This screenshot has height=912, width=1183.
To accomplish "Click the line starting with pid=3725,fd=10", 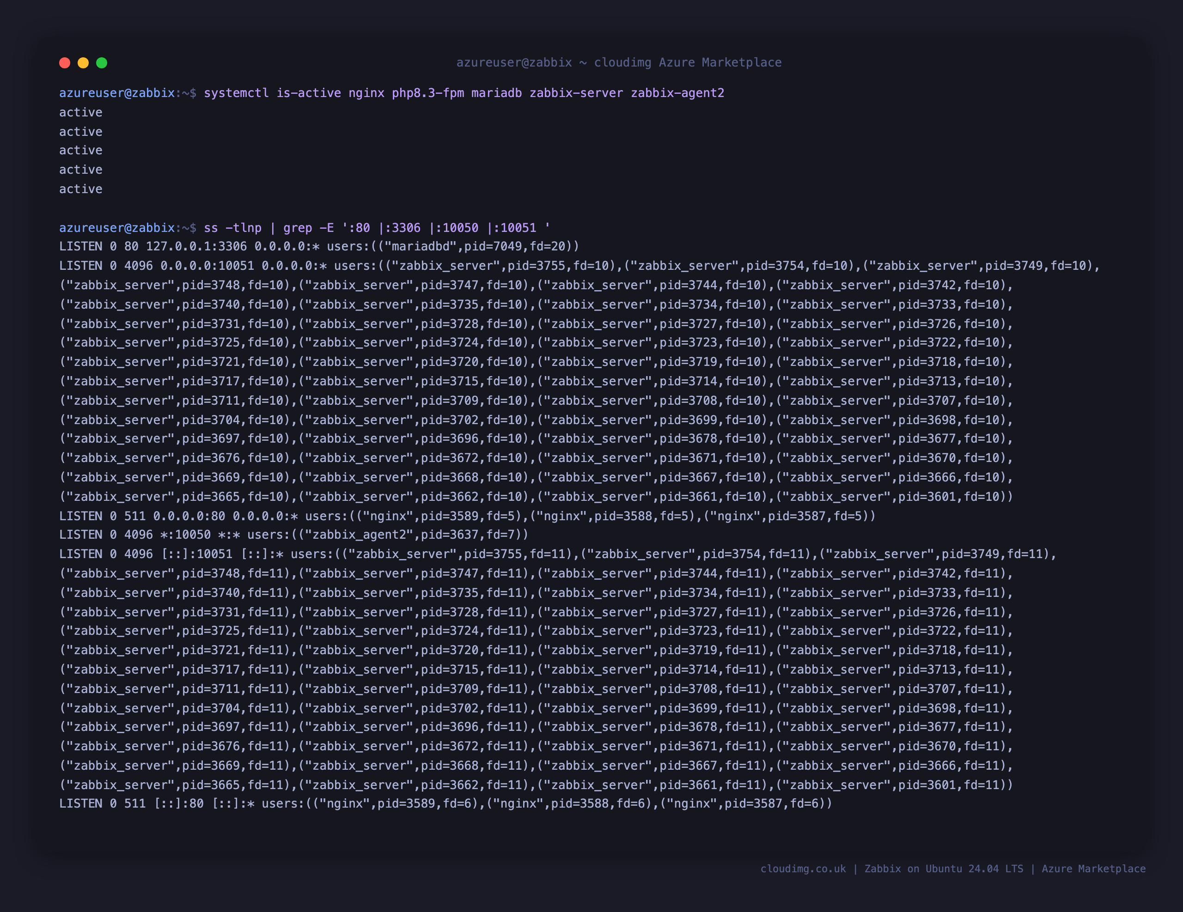I will [x=536, y=343].
